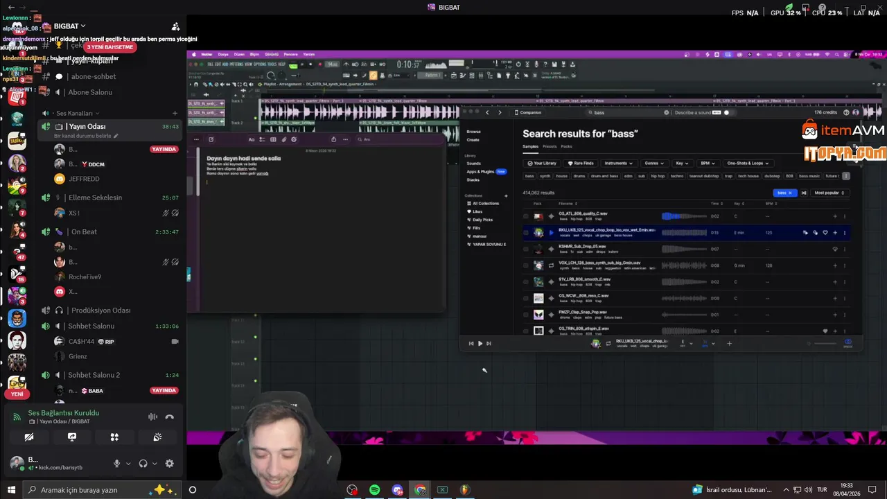Open the Companion button in Splice
Screen dimensions: 887x499
pyautogui.click(x=529, y=112)
